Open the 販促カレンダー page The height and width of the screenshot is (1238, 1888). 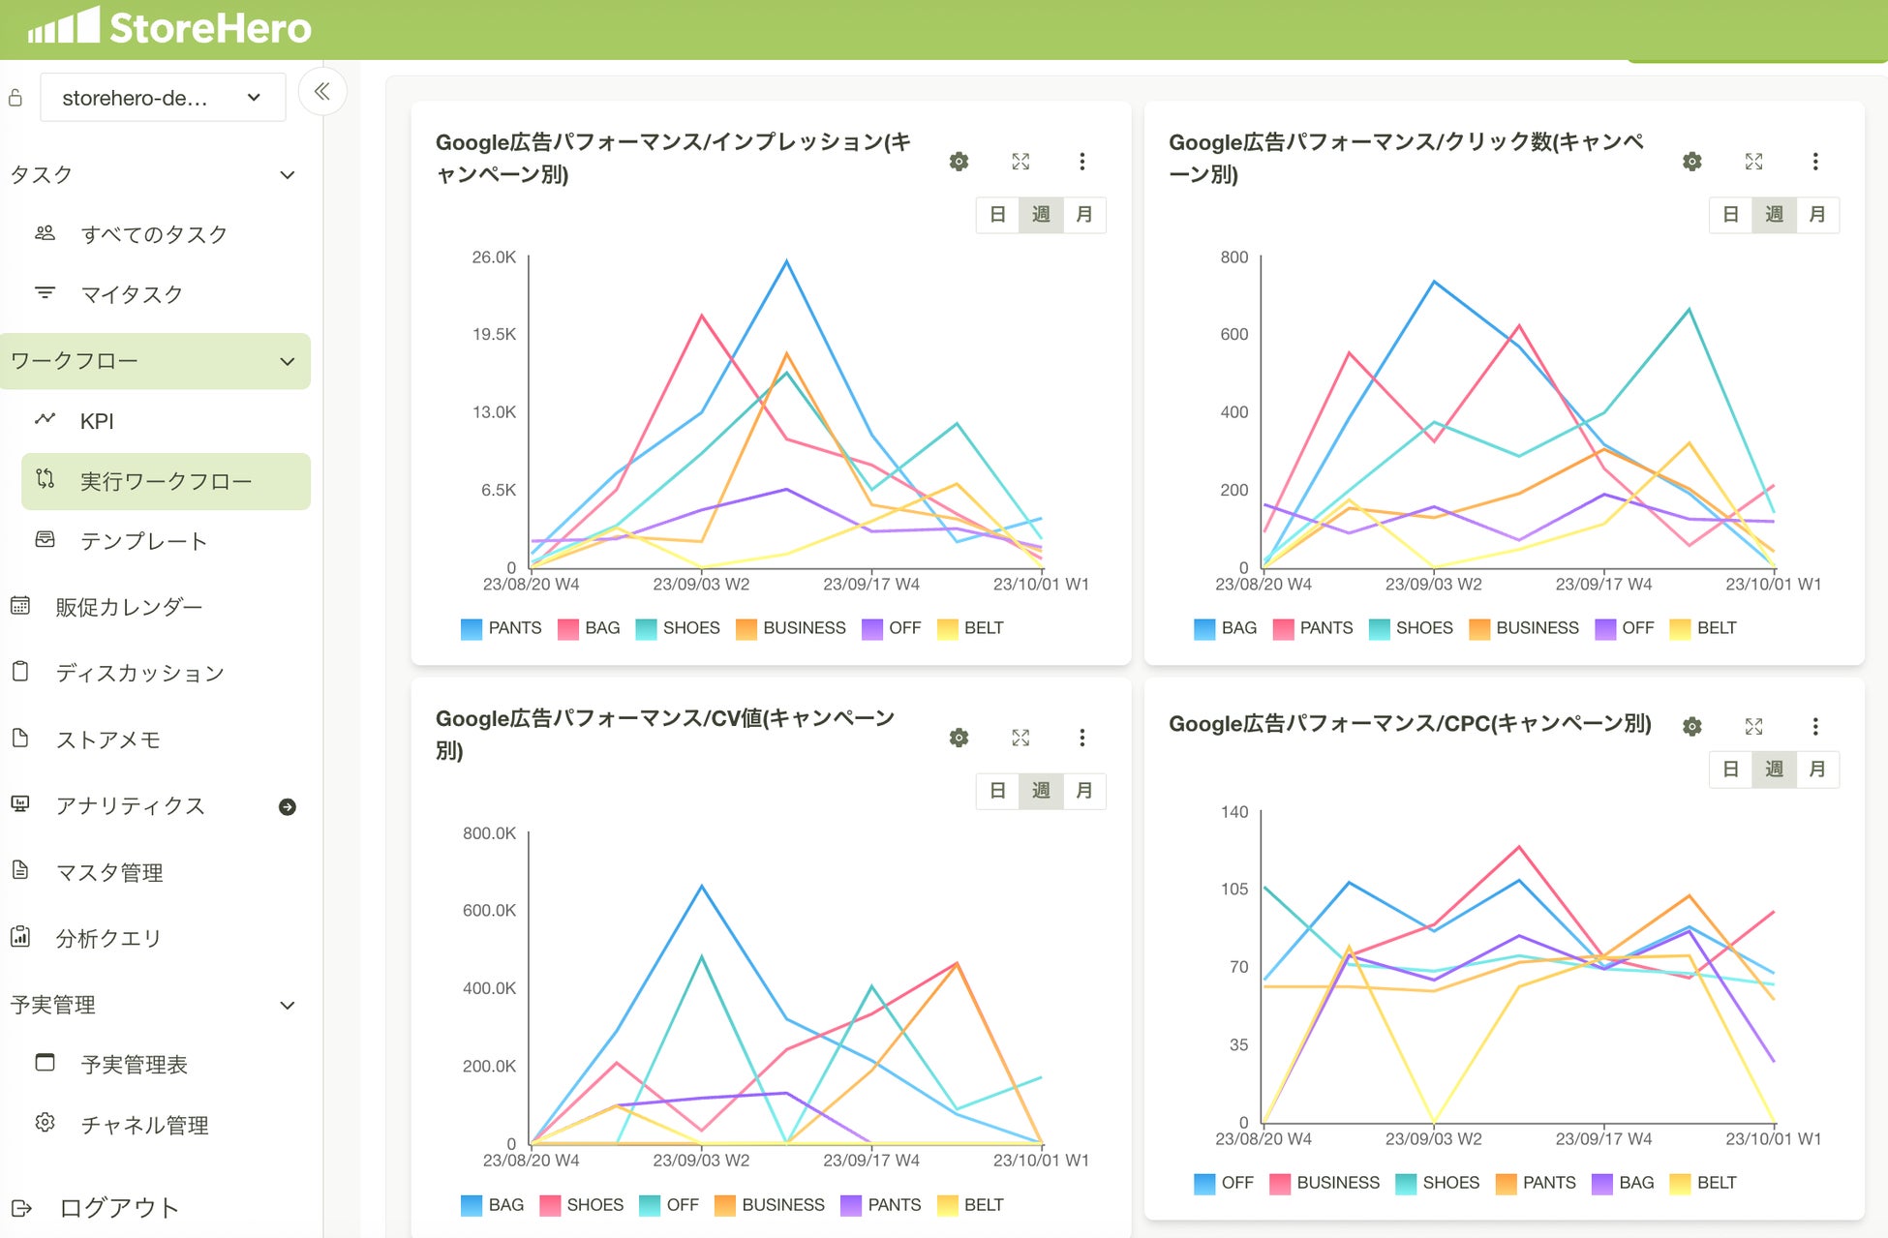point(128,607)
